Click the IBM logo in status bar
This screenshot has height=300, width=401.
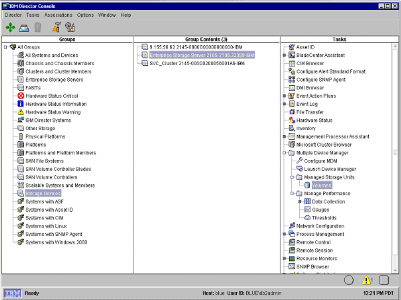[12, 293]
